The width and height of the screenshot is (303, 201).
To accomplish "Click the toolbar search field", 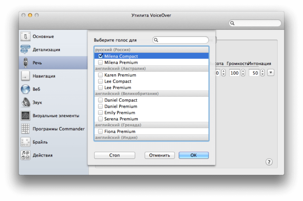I will point(255,23).
